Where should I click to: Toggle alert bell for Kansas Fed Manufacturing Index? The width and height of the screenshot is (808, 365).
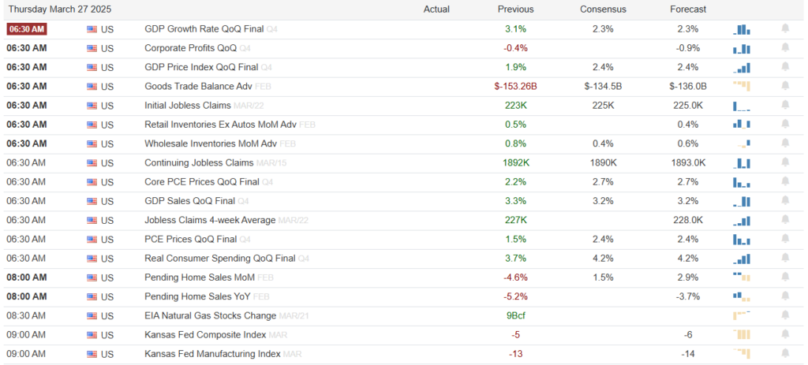(x=785, y=353)
